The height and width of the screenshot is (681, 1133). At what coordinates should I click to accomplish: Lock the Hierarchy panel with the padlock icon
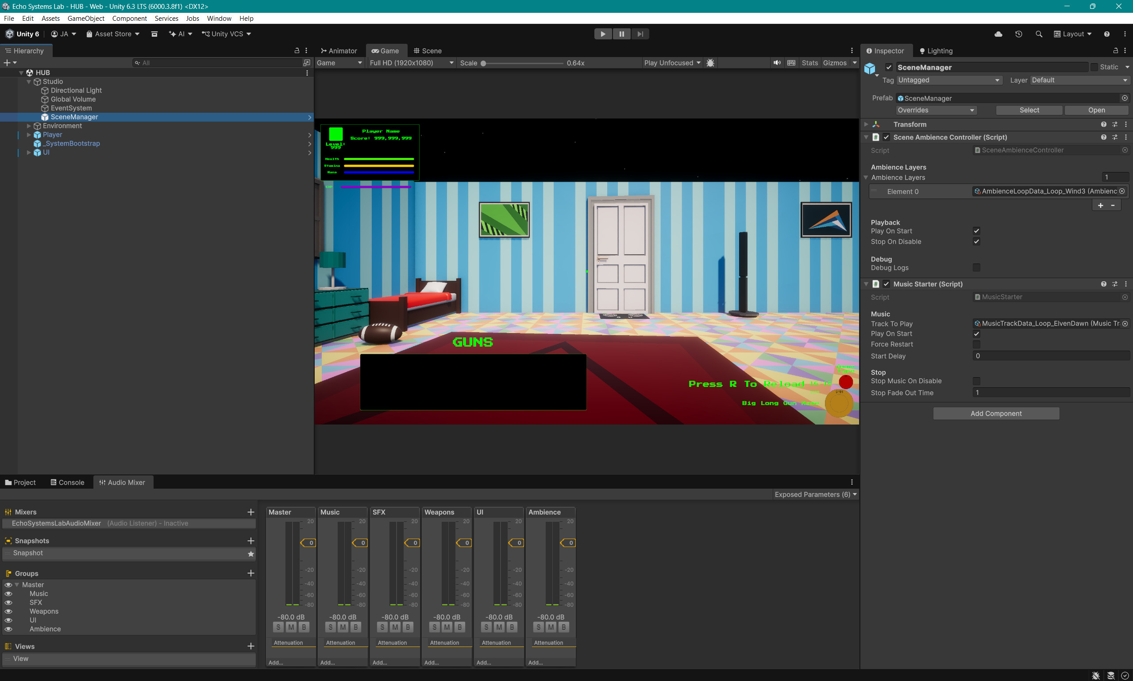point(297,50)
